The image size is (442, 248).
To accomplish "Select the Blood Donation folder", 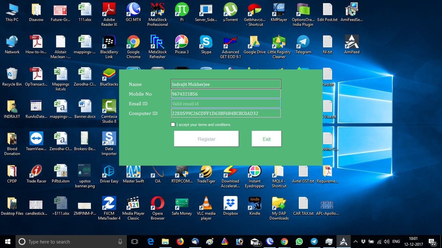I will click(x=12, y=144).
